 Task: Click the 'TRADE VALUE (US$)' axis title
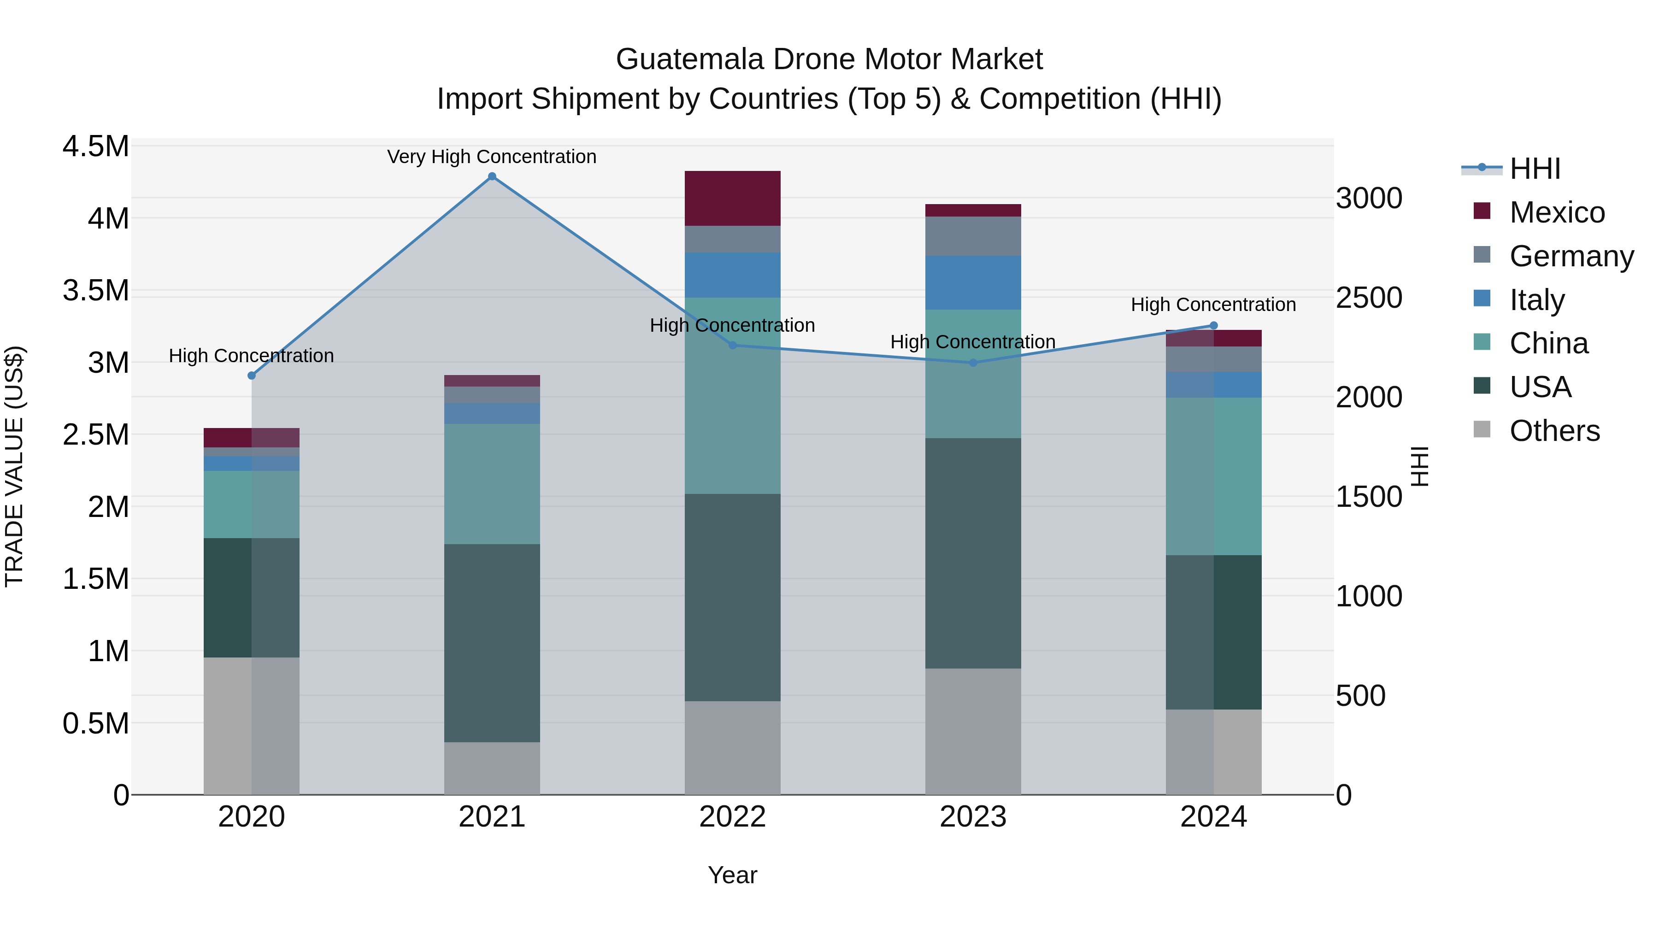[x=14, y=466]
